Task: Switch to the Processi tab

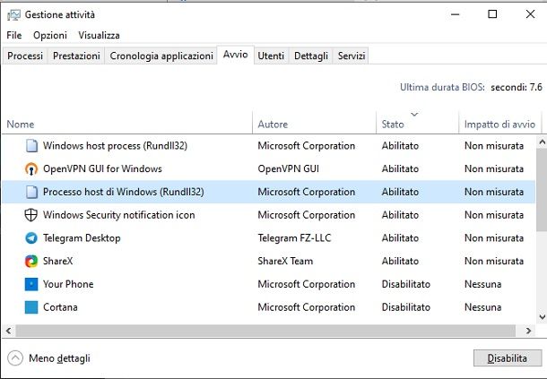Action: (25, 56)
